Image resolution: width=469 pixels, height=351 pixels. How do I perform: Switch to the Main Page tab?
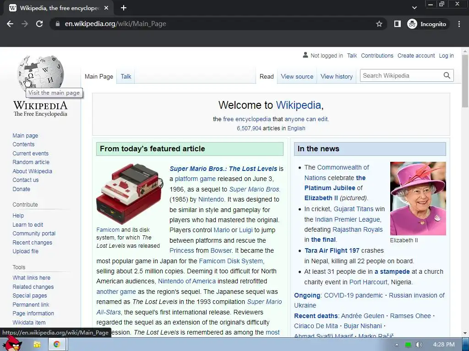(x=99, y=76)
